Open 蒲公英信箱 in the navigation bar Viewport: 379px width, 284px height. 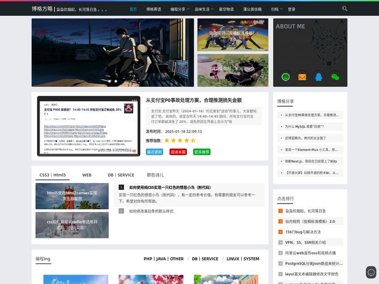(x=252, y=9)
